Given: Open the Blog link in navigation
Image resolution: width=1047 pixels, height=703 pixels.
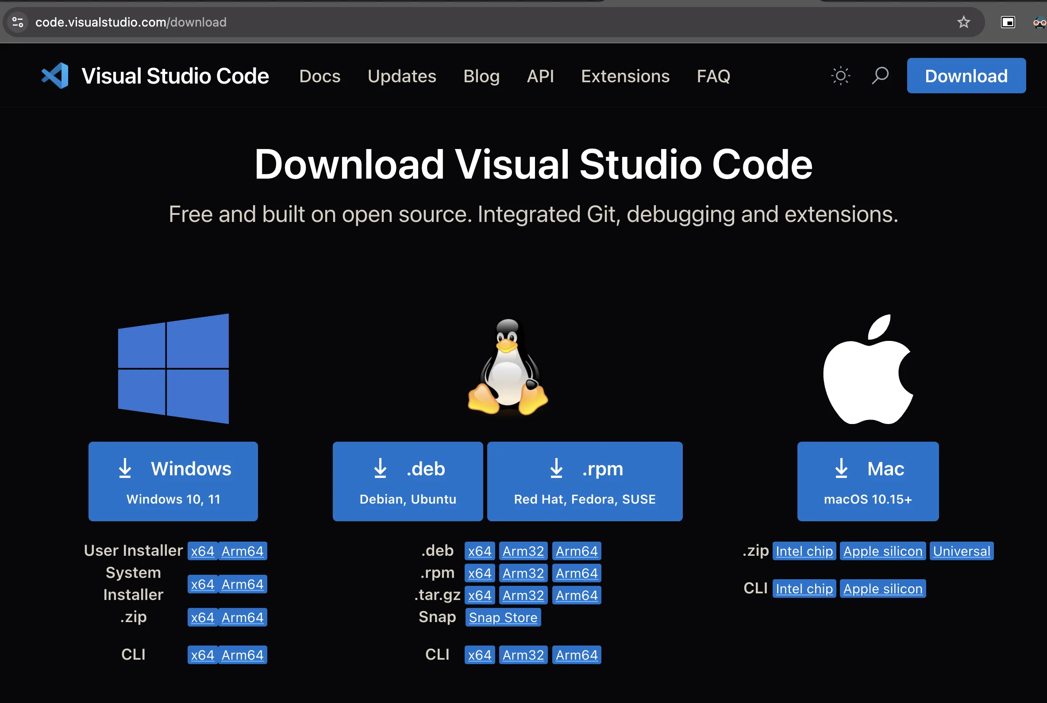Looking at the screenshot, I should click(481, 76).
